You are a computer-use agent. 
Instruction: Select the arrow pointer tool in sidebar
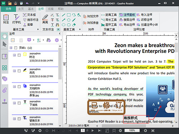point(5,44)
